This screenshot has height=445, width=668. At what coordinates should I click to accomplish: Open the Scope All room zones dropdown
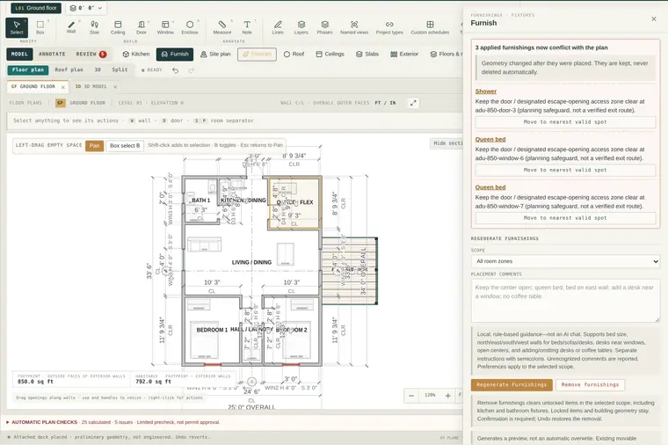tap(565, 261)
